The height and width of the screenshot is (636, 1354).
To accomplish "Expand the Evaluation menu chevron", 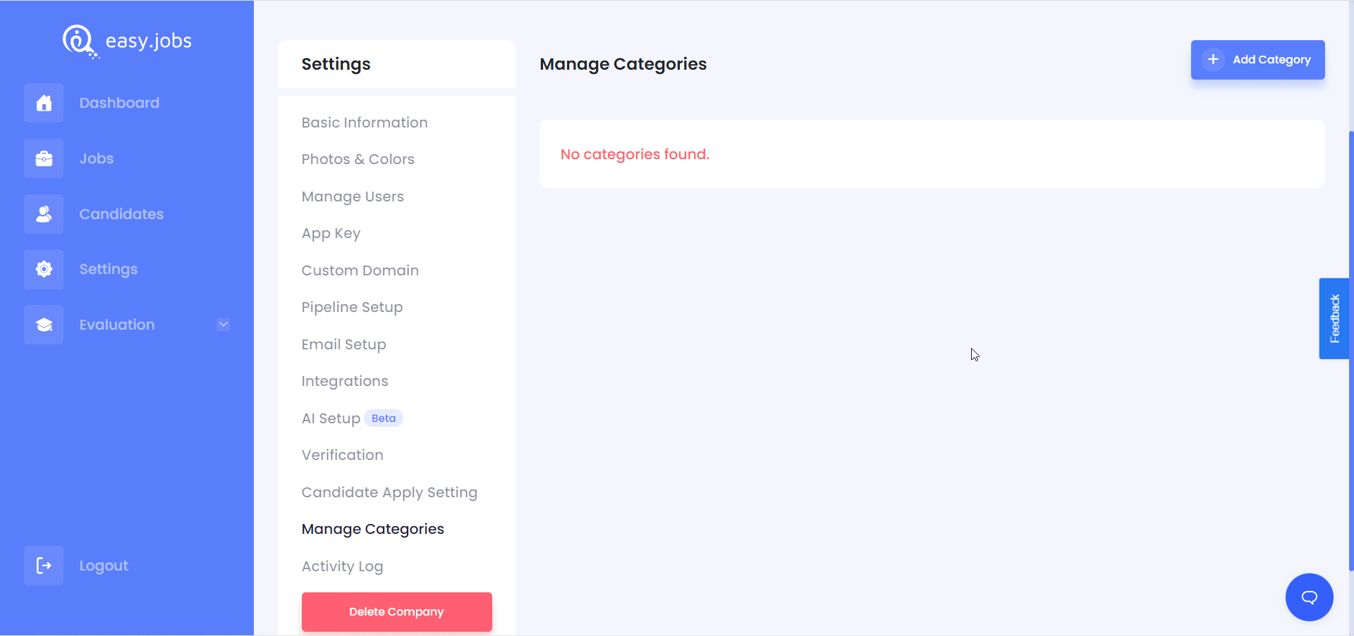I will pos(223,324).
